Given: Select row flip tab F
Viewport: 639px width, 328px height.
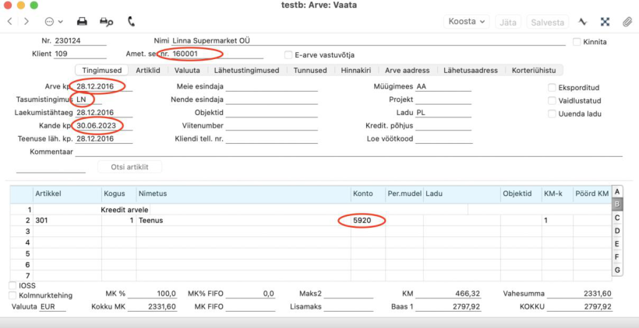Looking at the screenshot, I should [617, 256].
